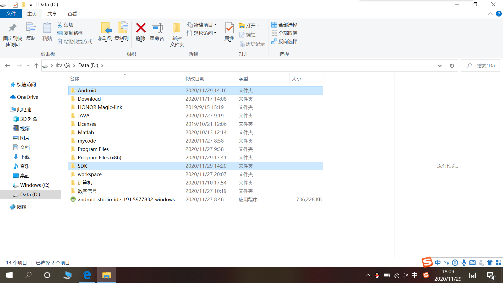Switch to the 查看 (View) ribbon tab
503x283 pixels.
pos(72,13)
